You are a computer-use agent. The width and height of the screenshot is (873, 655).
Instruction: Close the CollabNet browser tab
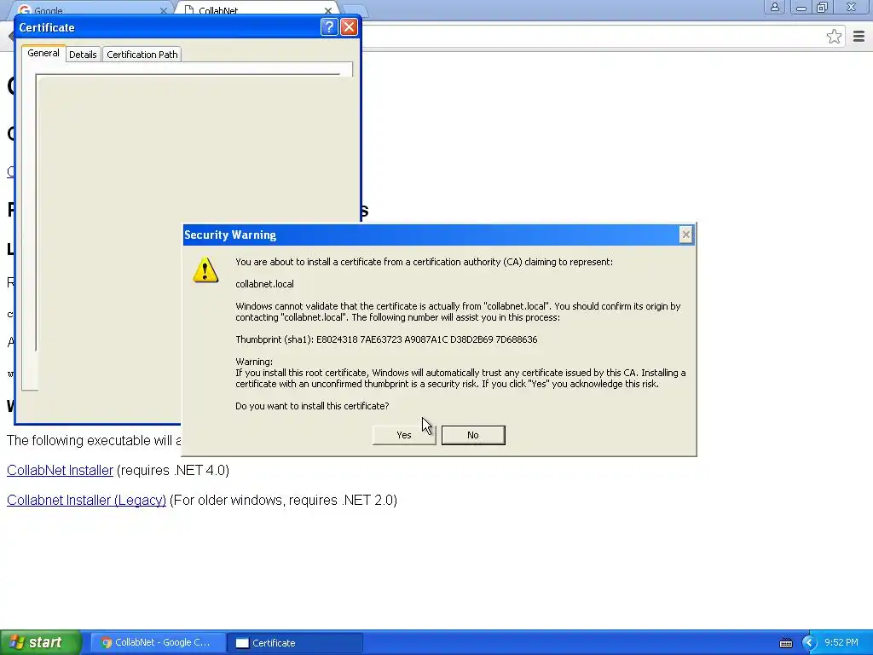tap(328, 10)
